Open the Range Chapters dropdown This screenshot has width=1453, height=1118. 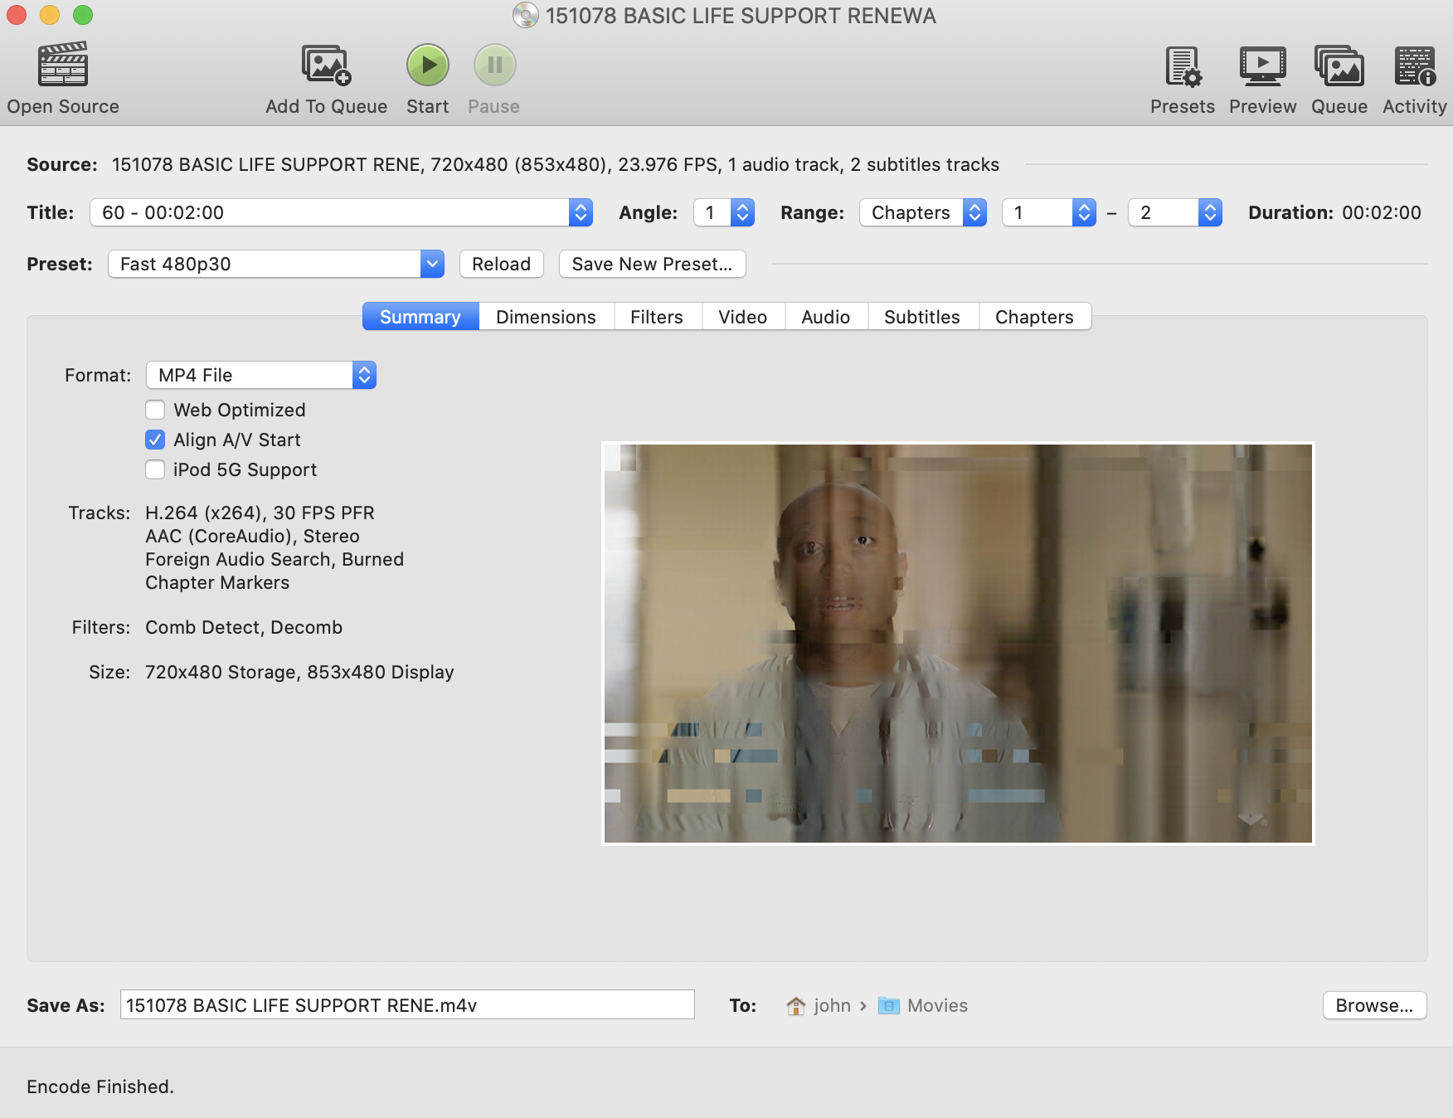[923, 212]
